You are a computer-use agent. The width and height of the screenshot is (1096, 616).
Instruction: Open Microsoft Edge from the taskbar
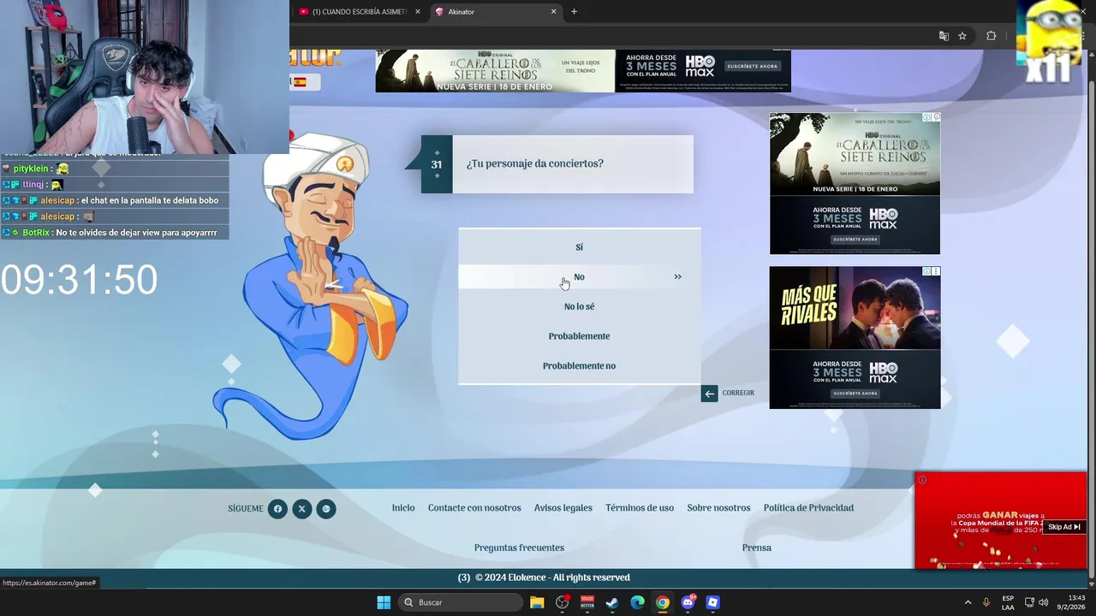click(637, 602)
